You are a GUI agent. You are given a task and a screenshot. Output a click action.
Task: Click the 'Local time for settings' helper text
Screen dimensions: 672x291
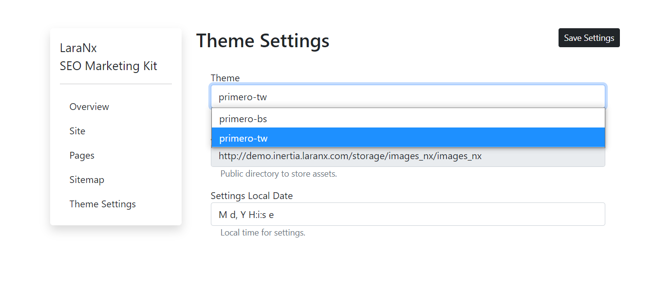coord(262,232)
